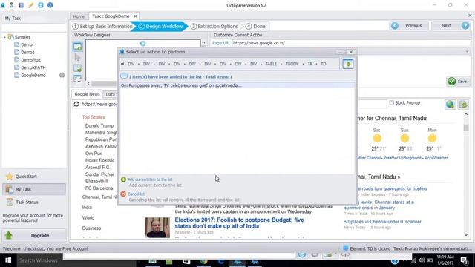Click the light blue square icon beside help

point(41,5)
